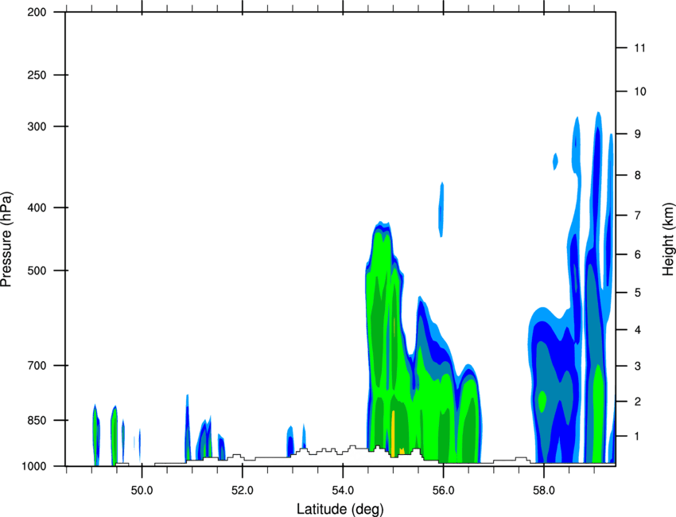Select the 250 pressure tick label

pos(37,75)
